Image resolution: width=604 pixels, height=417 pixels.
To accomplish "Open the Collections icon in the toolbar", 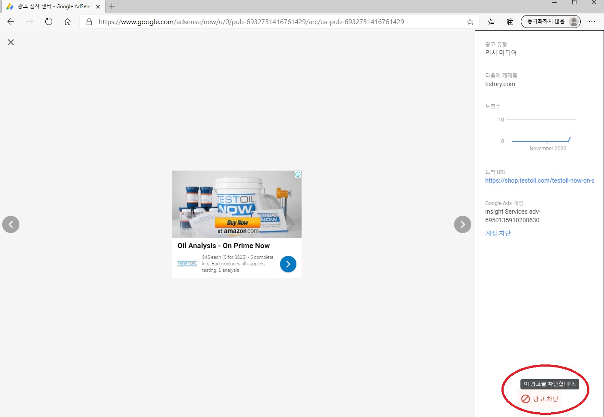I will point(510,22).
